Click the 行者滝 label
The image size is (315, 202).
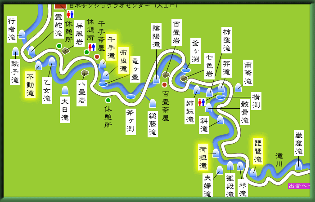(12, 29)
